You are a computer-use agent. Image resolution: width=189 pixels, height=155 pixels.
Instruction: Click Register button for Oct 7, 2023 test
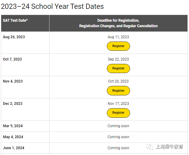pos(118,68)
